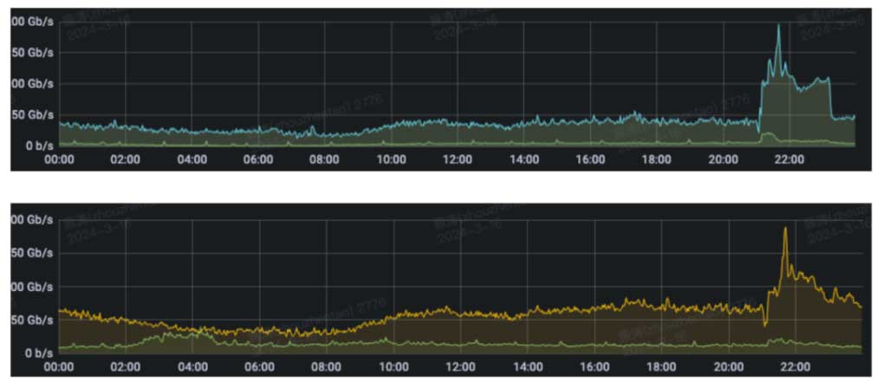878x387 pixels.
Task: Click 04:00 on the bottom chart axis
Action: (193, 367)
